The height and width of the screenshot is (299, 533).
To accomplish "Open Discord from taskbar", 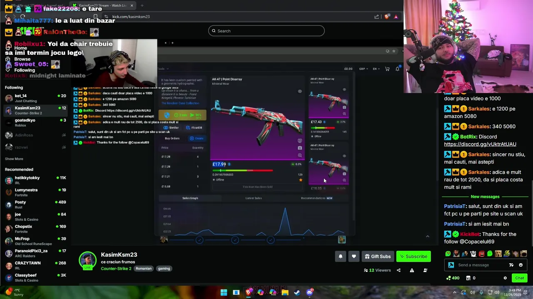I will 309,292.
